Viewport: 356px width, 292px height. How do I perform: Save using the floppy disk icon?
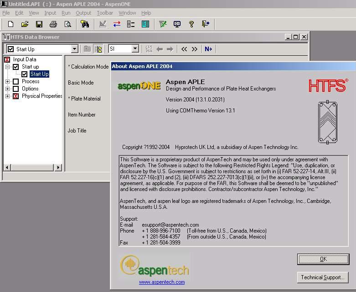coord(39,24)
